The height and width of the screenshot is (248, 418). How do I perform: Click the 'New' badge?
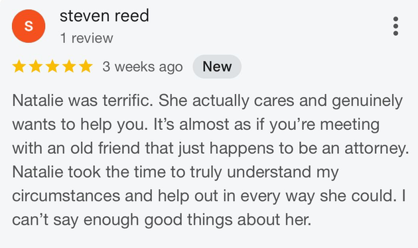click(x=217, y=66)
